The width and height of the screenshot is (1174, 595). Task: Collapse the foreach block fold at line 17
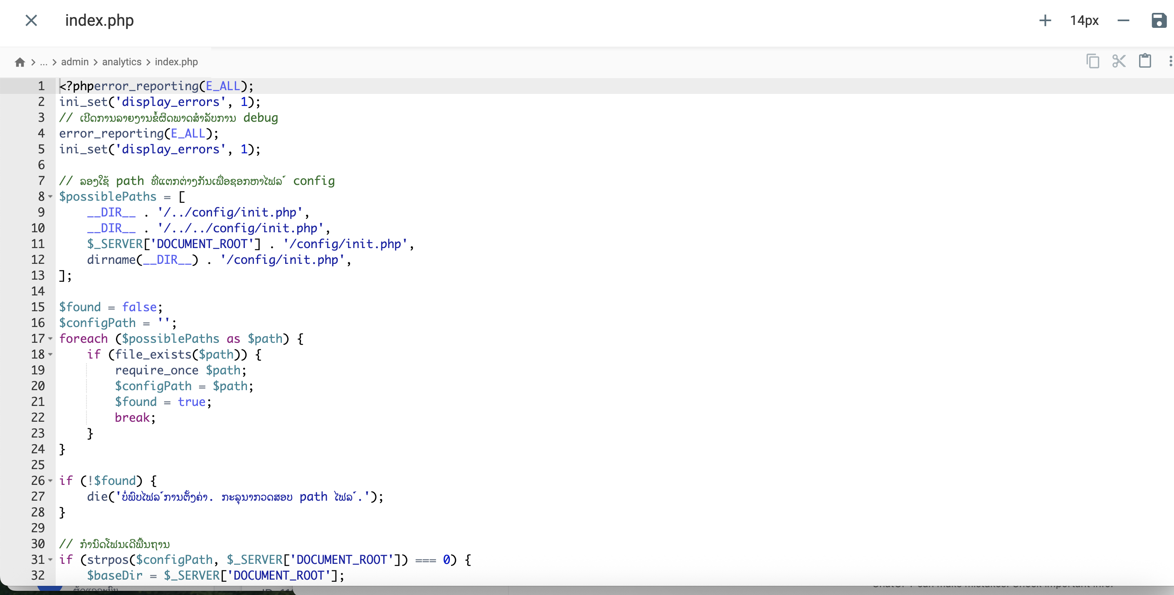pos(50,339)
